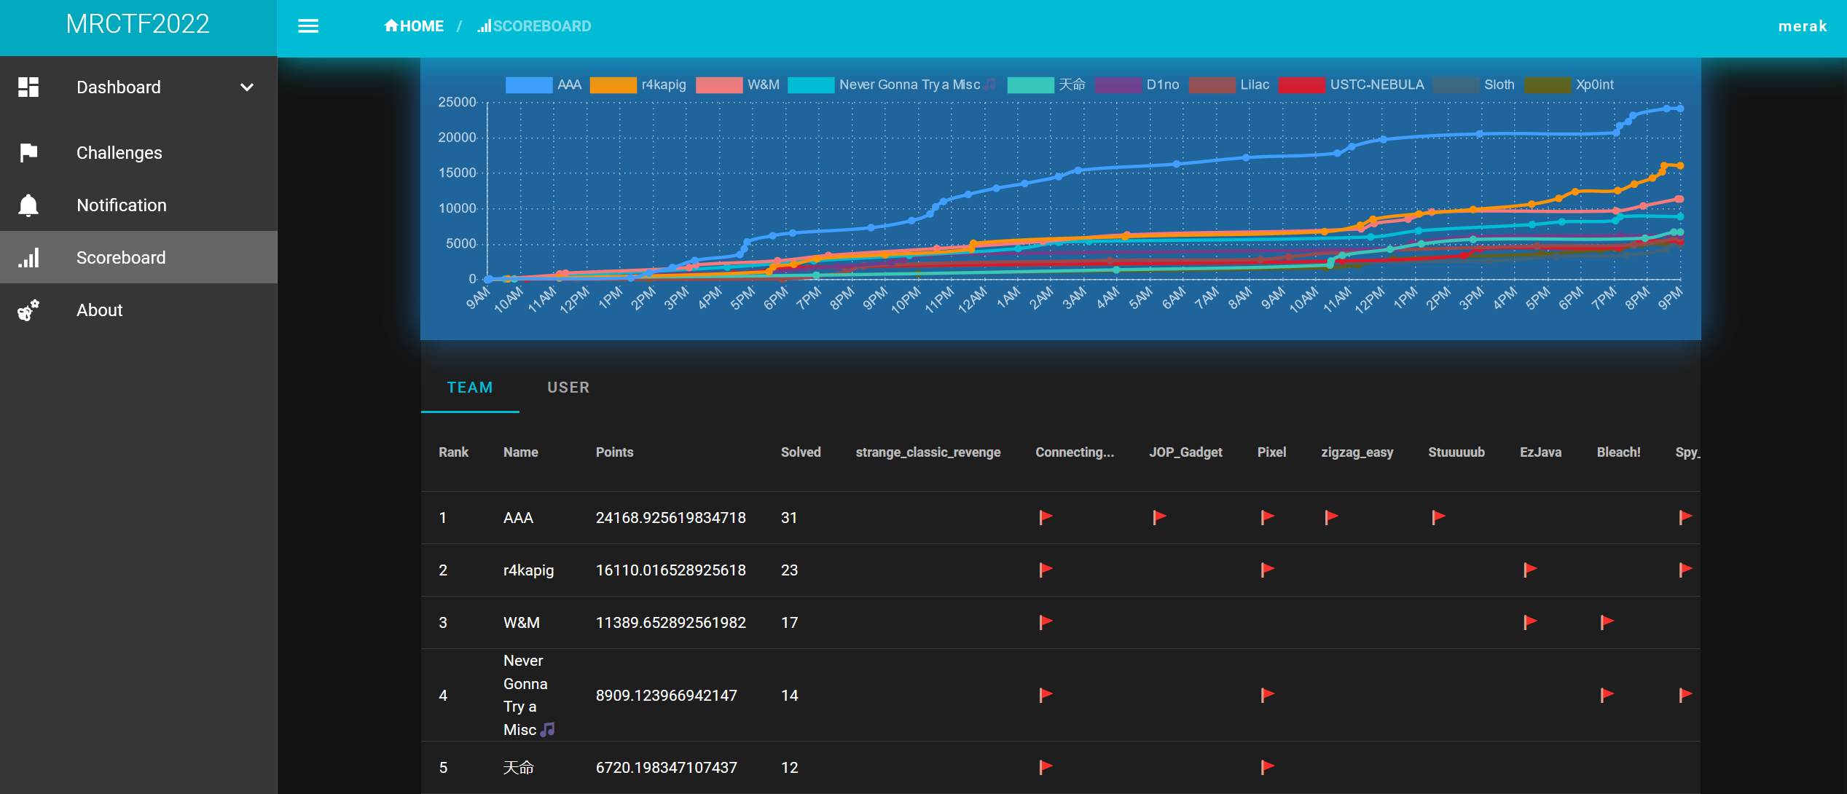Click AAA's red flag under JOP_Gadget
The width and height of the screenshot is (1847, 794).
tap(1159, 517)
